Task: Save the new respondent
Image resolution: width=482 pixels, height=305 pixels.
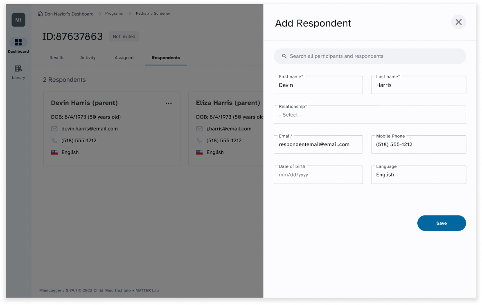Action: [441, 223]
